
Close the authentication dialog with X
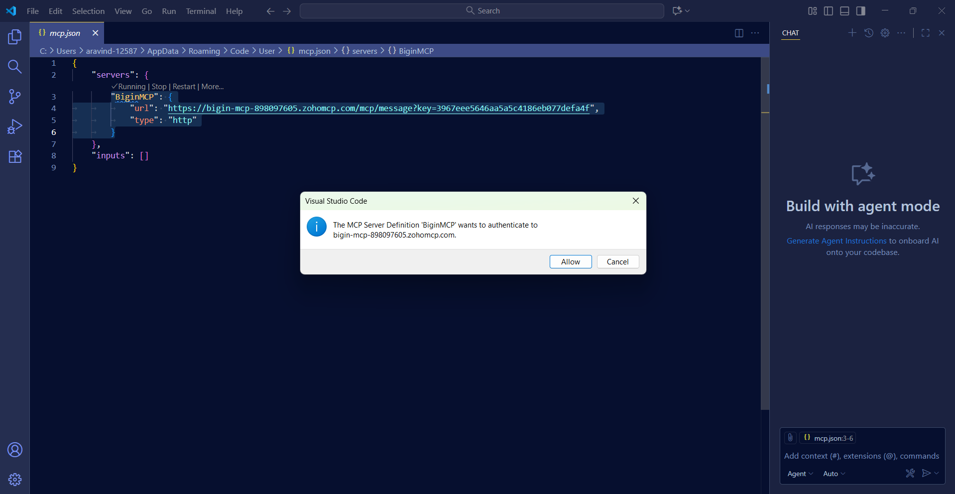636,201
